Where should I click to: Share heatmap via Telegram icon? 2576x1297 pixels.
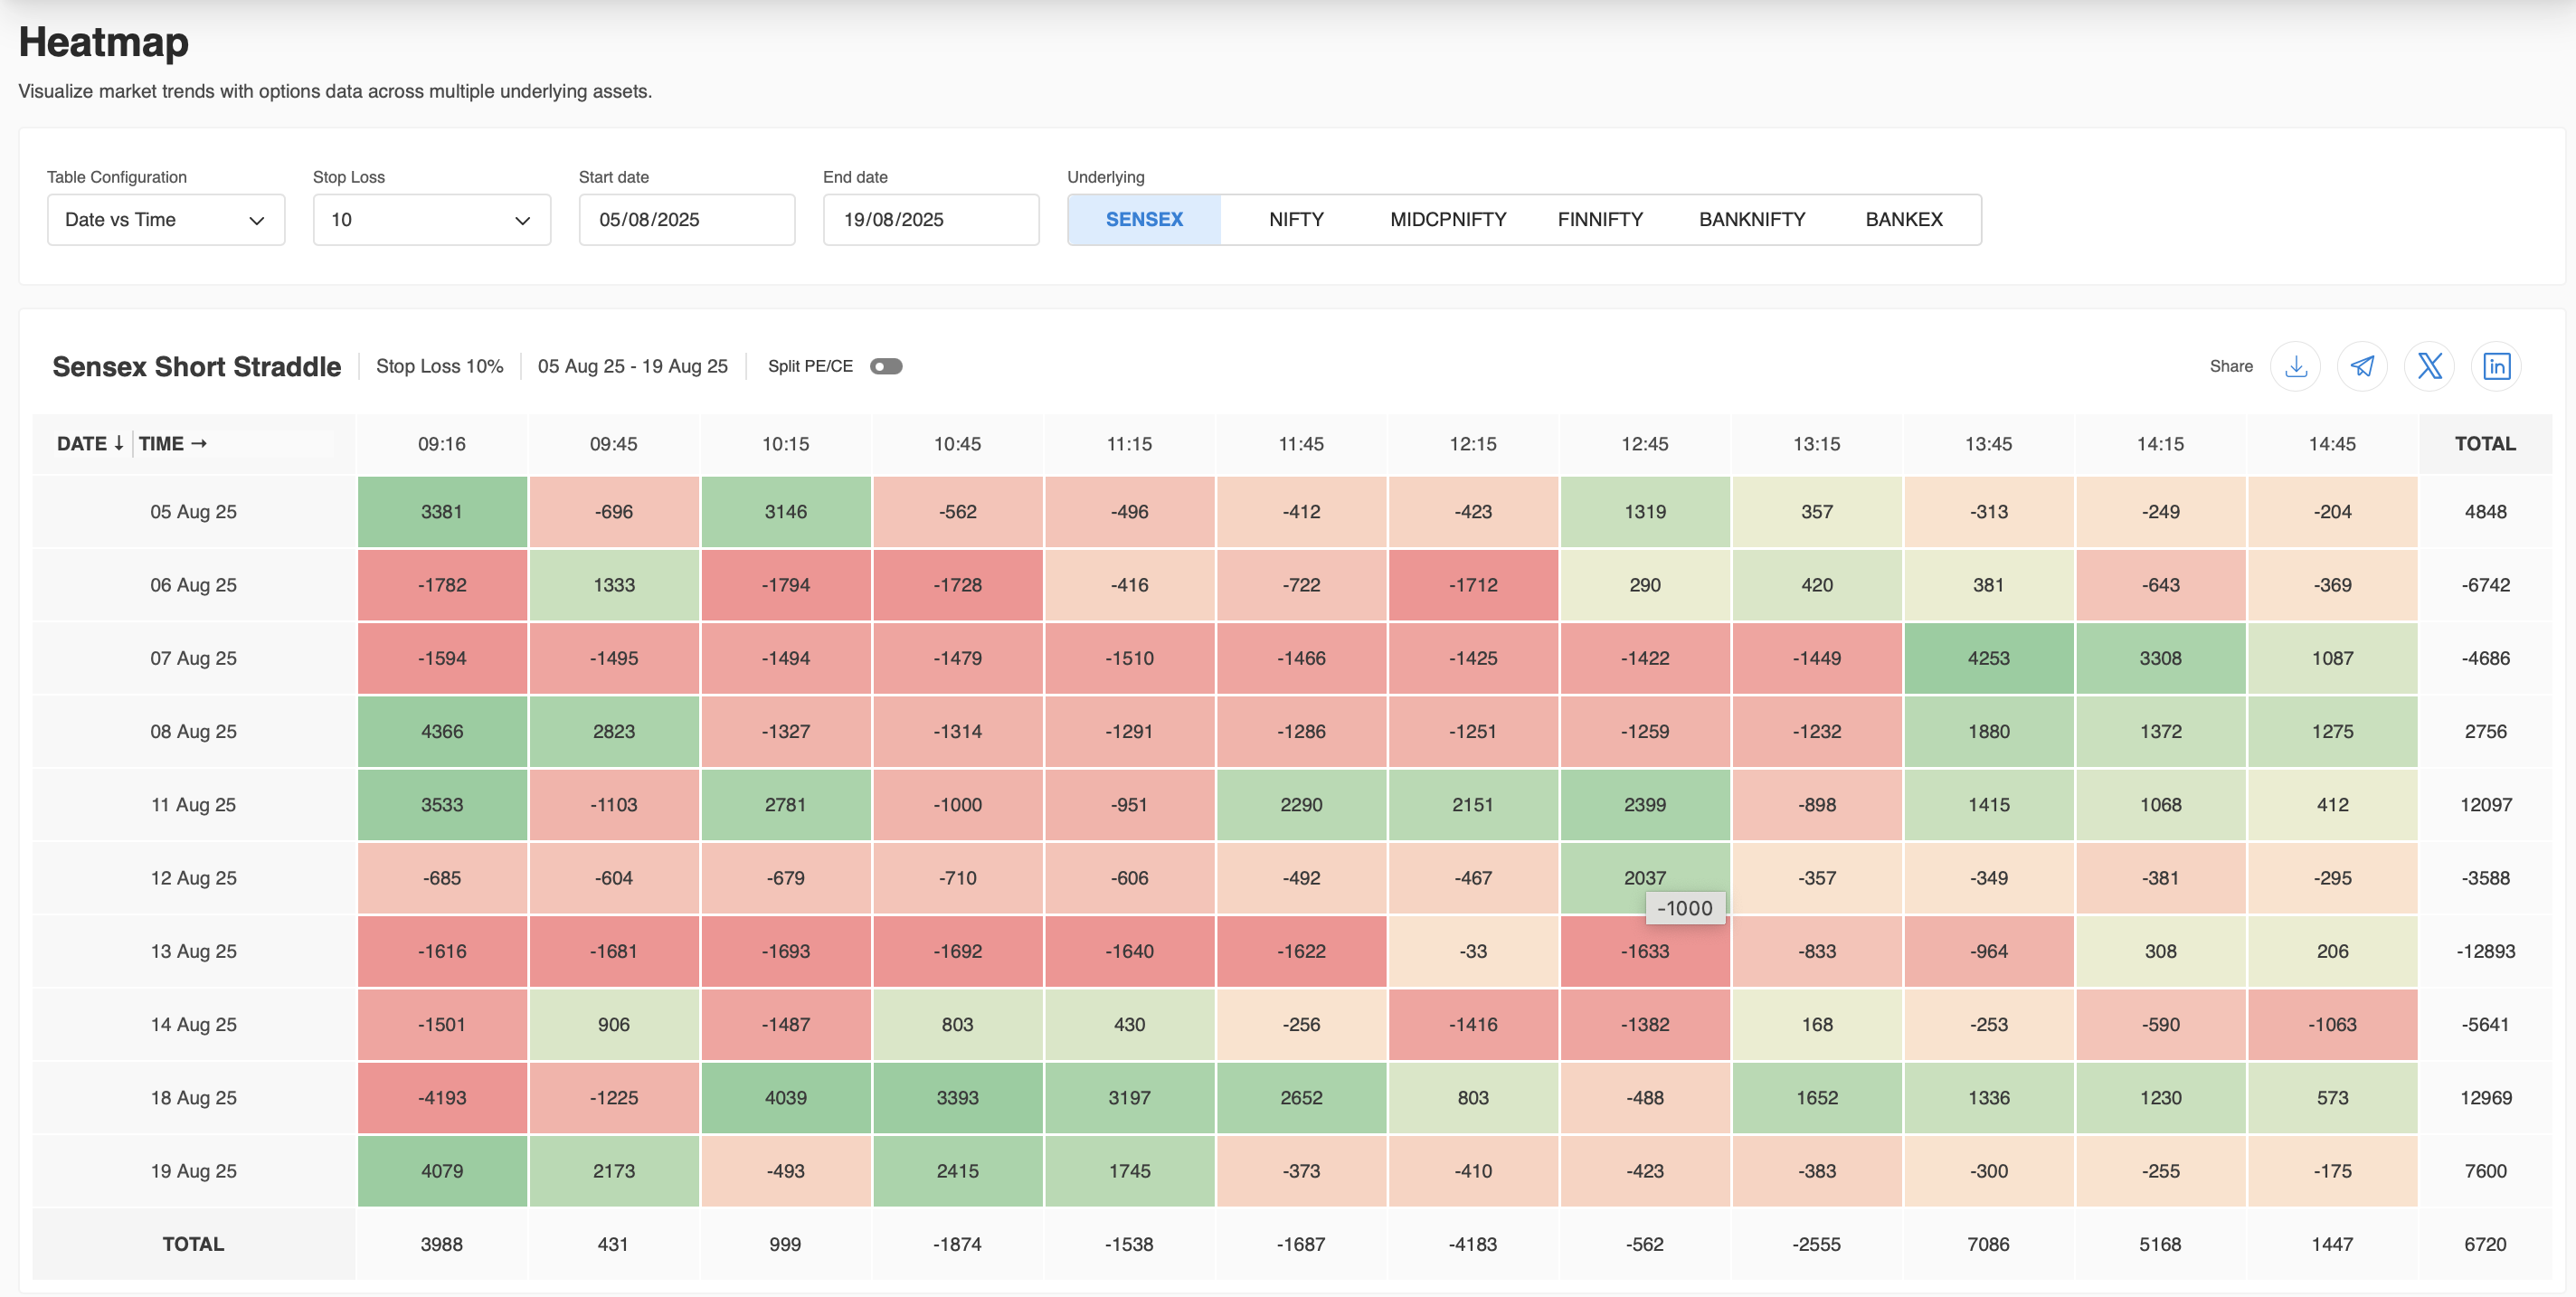pos(2362,366)
